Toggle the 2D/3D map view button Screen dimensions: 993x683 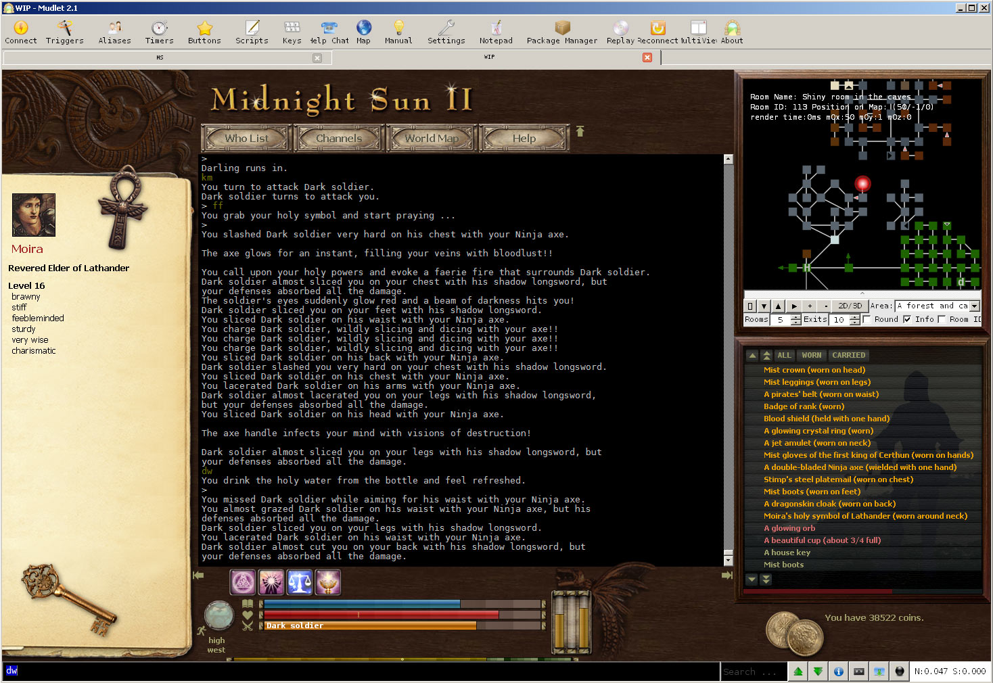(x=850, y=306)
